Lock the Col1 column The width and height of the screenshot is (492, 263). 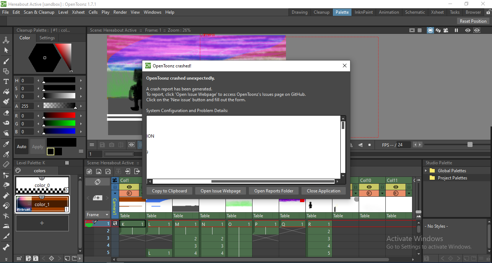pos(141,187)
